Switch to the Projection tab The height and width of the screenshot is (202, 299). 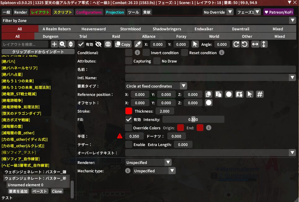[115, 12]
